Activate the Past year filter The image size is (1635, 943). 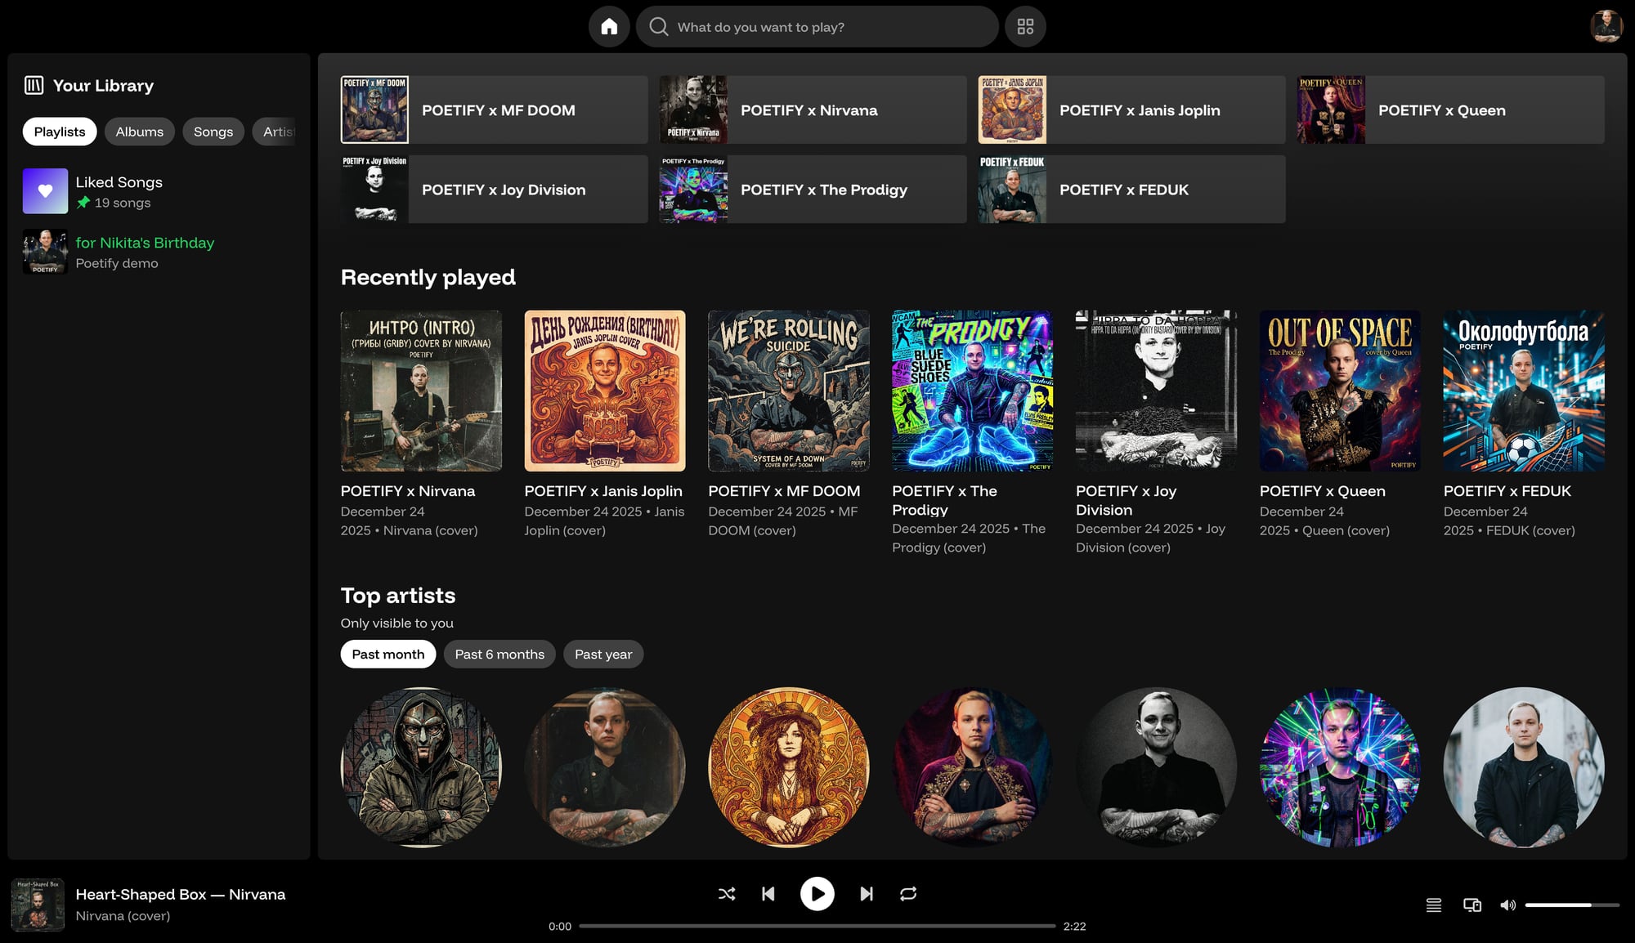[603, 654]
